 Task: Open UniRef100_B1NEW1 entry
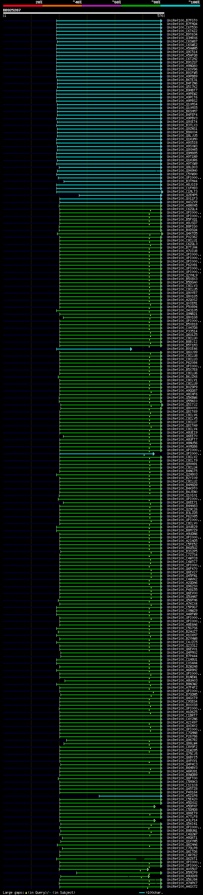click(x=182, y=677)
